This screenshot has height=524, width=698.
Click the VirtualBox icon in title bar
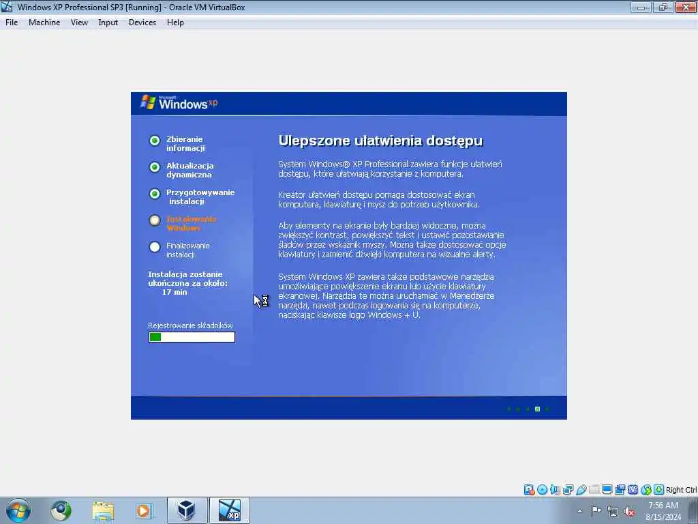click(7, 7)
